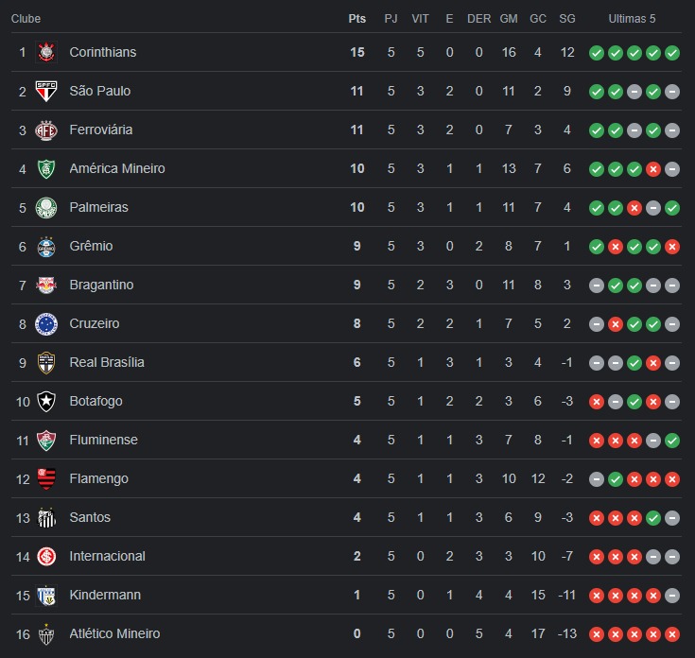Click the Corinthians club crest
This screenshot has height=658, width=695.
point(46,52)
